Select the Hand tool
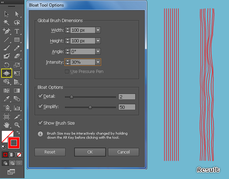 click(x=6, y=125)
